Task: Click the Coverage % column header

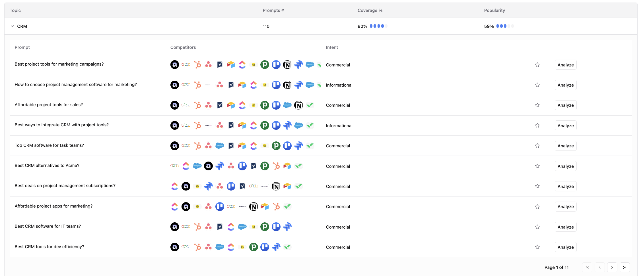Action: pos(370,11)
